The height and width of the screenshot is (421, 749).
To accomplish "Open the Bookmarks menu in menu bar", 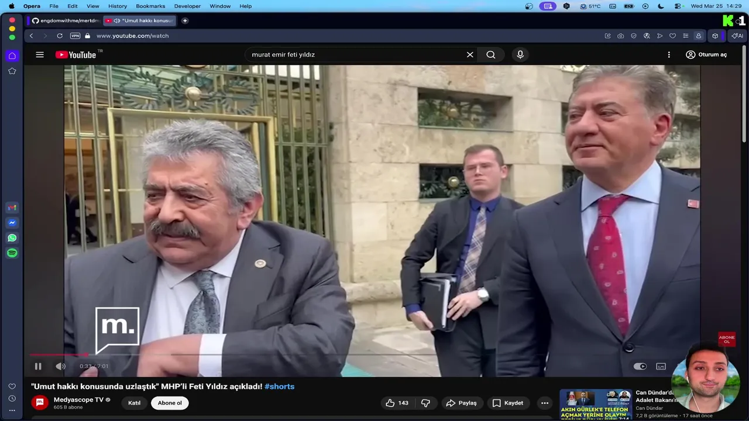I will pyautogui.click(x=150, y=6).
